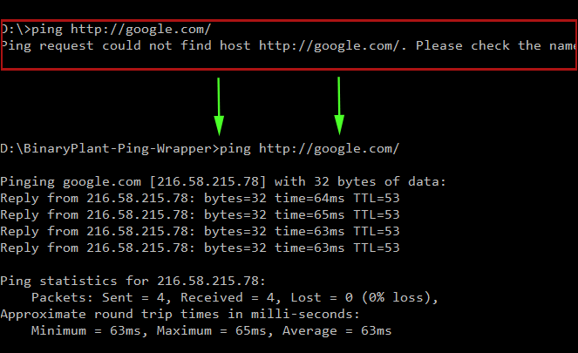Click 'Please check the name' error text
This screenshot has width=578, height=353.
point(496,45)
